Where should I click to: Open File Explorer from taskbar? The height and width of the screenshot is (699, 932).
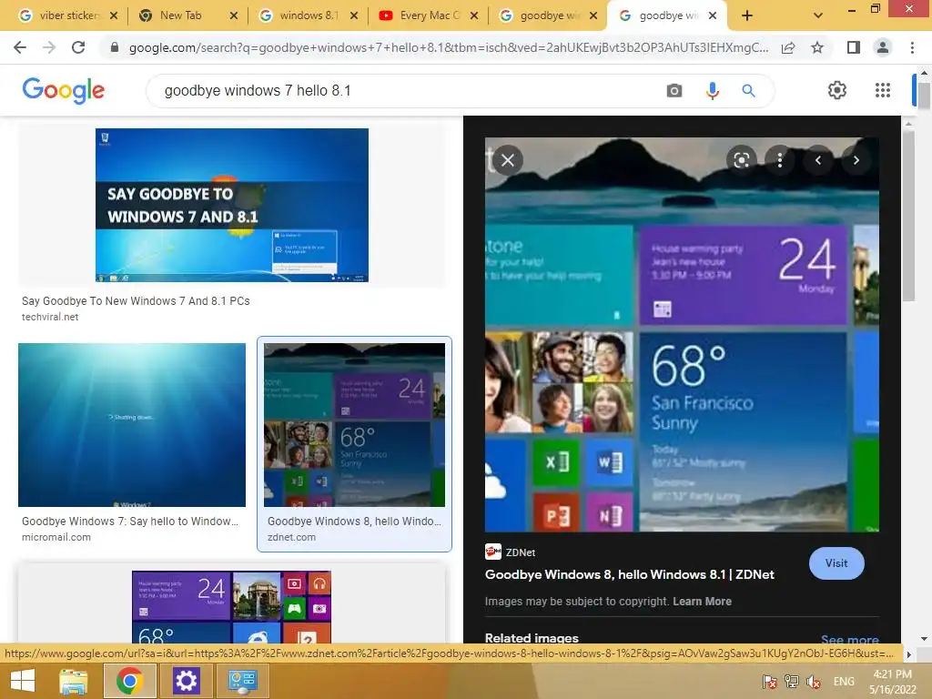pos(74,681)
